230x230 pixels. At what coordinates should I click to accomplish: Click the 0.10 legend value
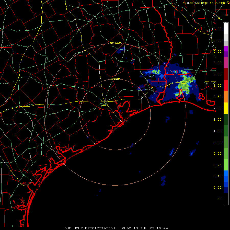point(217,176)
